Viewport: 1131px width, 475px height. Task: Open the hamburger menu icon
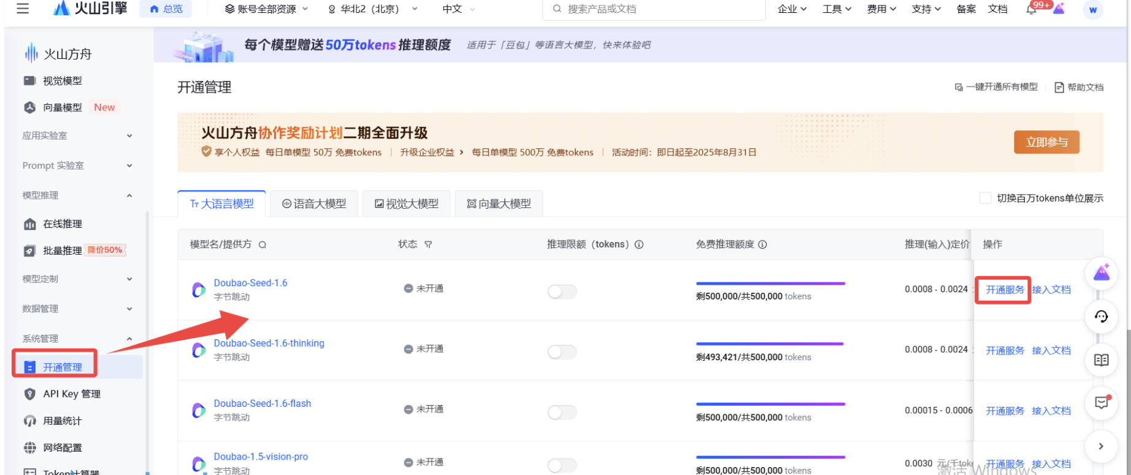(23, 9)
